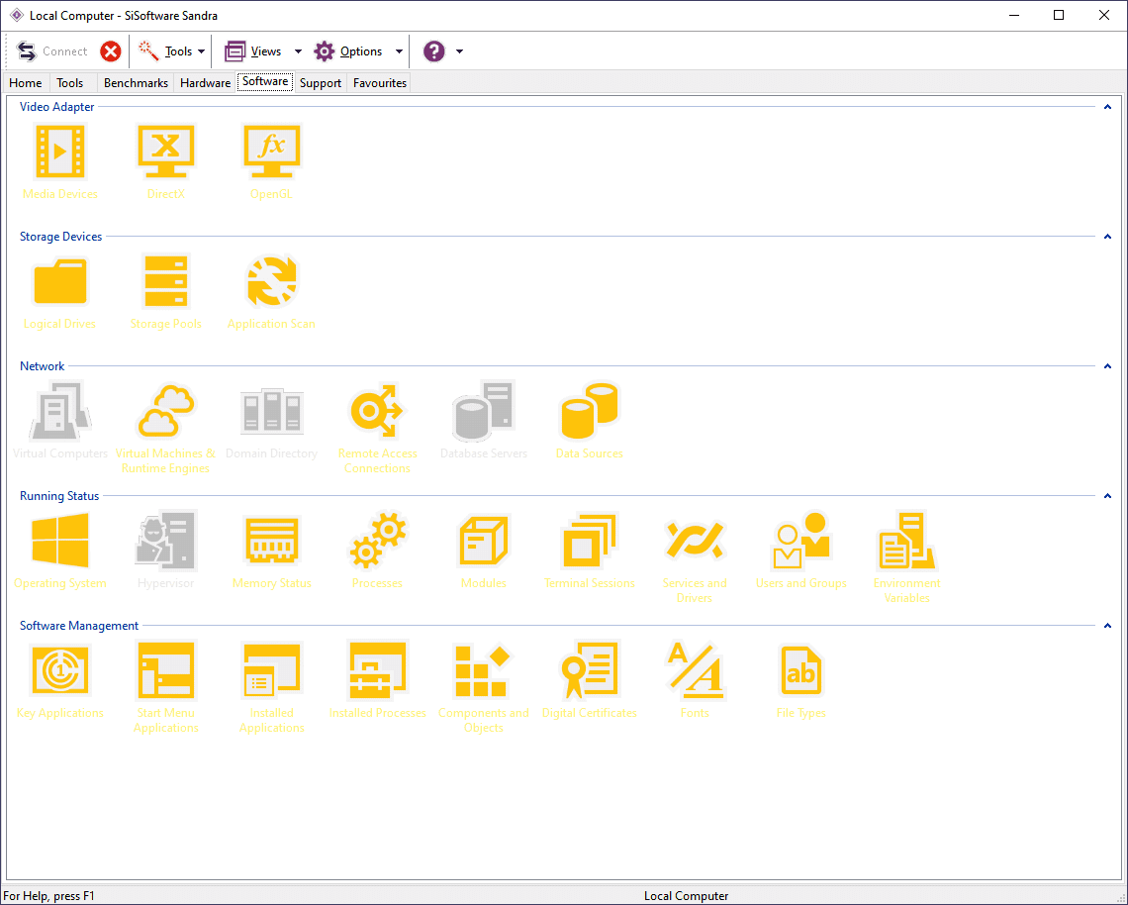
Task: Open the Modules box icon
Action: pyautogui.click(x=483, y=540)
